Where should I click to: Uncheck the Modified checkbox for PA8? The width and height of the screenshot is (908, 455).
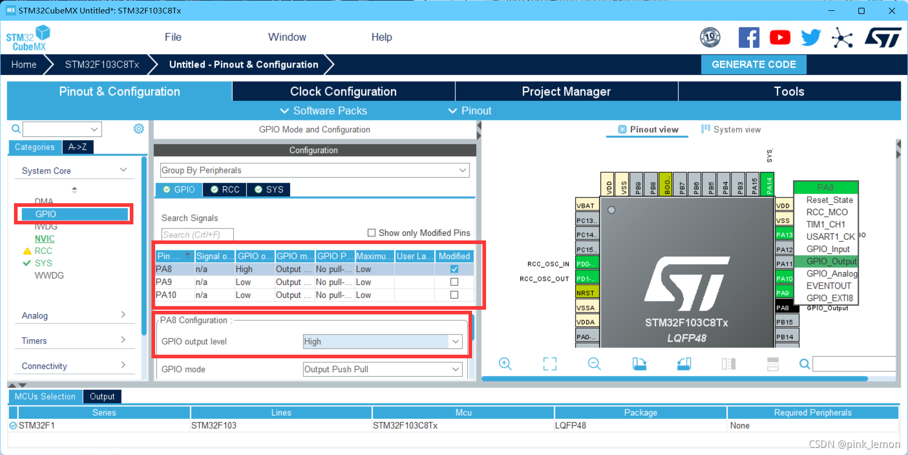tap(454, 269)
